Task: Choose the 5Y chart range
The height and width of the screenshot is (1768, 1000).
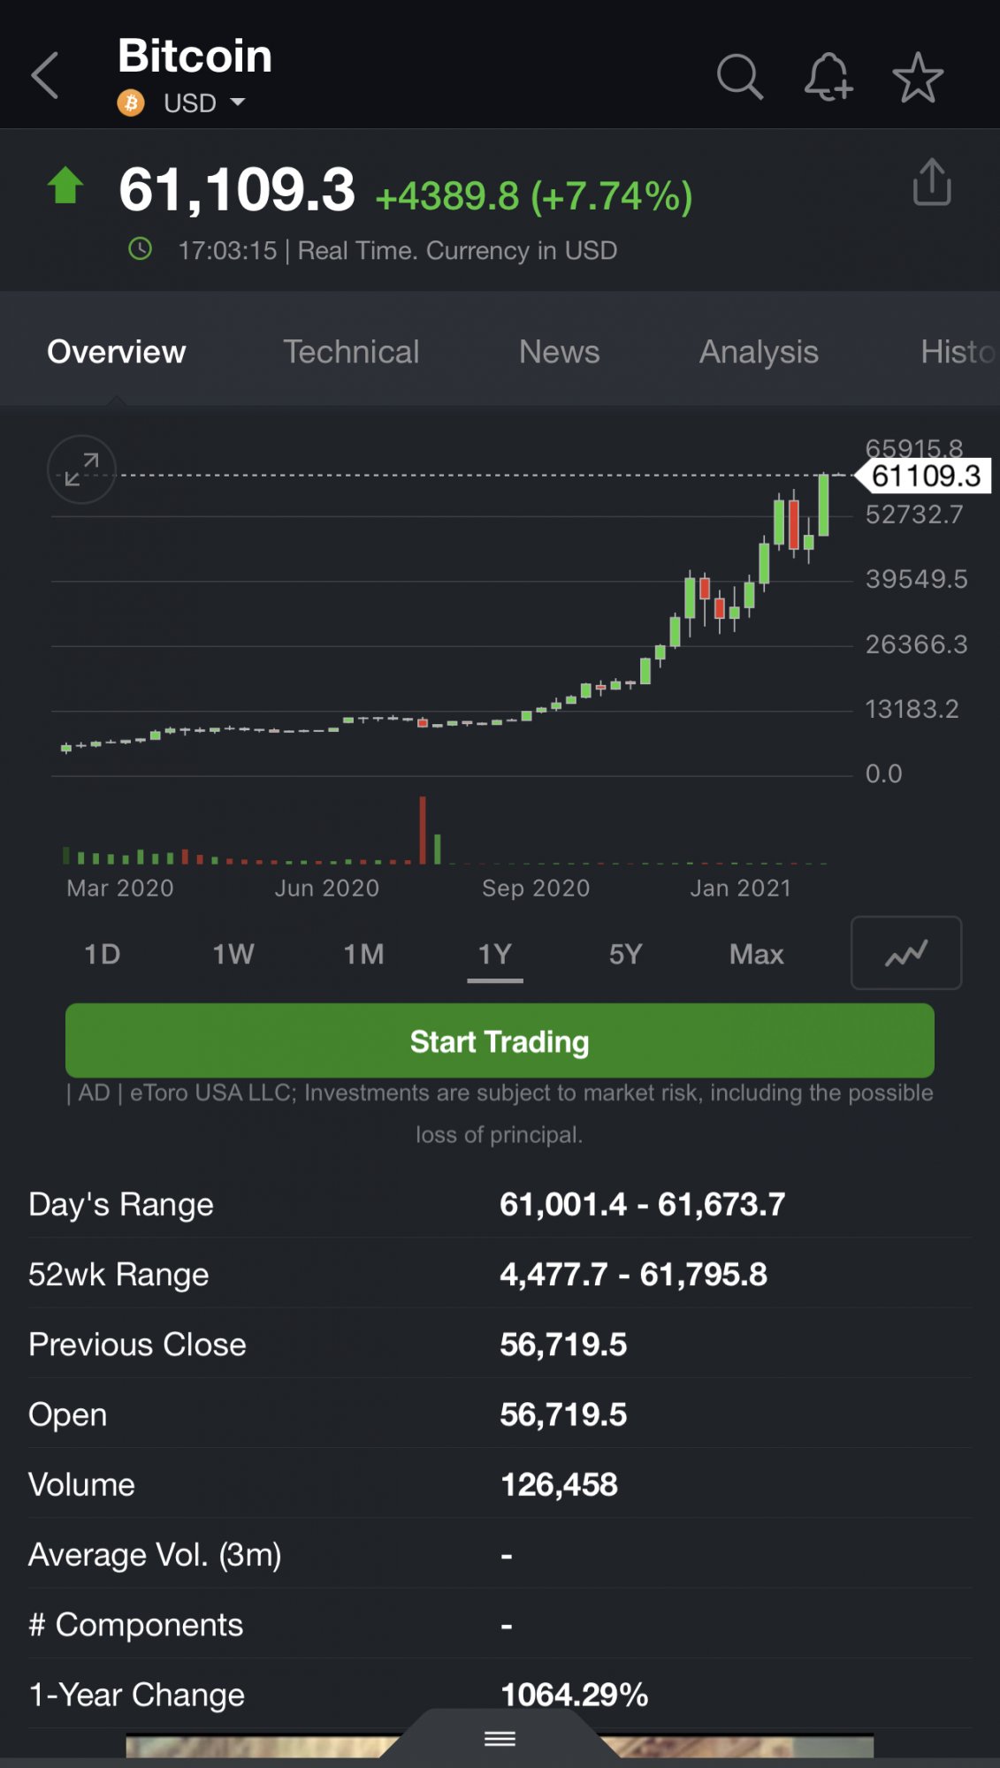Action: click(625, 955)
